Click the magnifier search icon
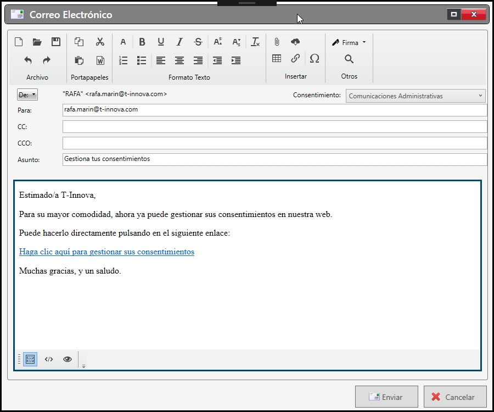The height and width of the screenshot is (412, 494). pyautogui.click(x=349, y=59)
